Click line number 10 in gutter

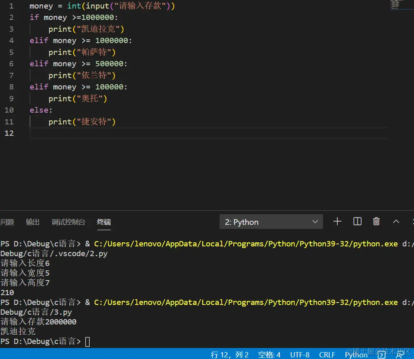9,110
